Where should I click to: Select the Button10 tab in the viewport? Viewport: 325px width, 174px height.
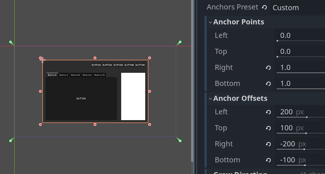99,75
